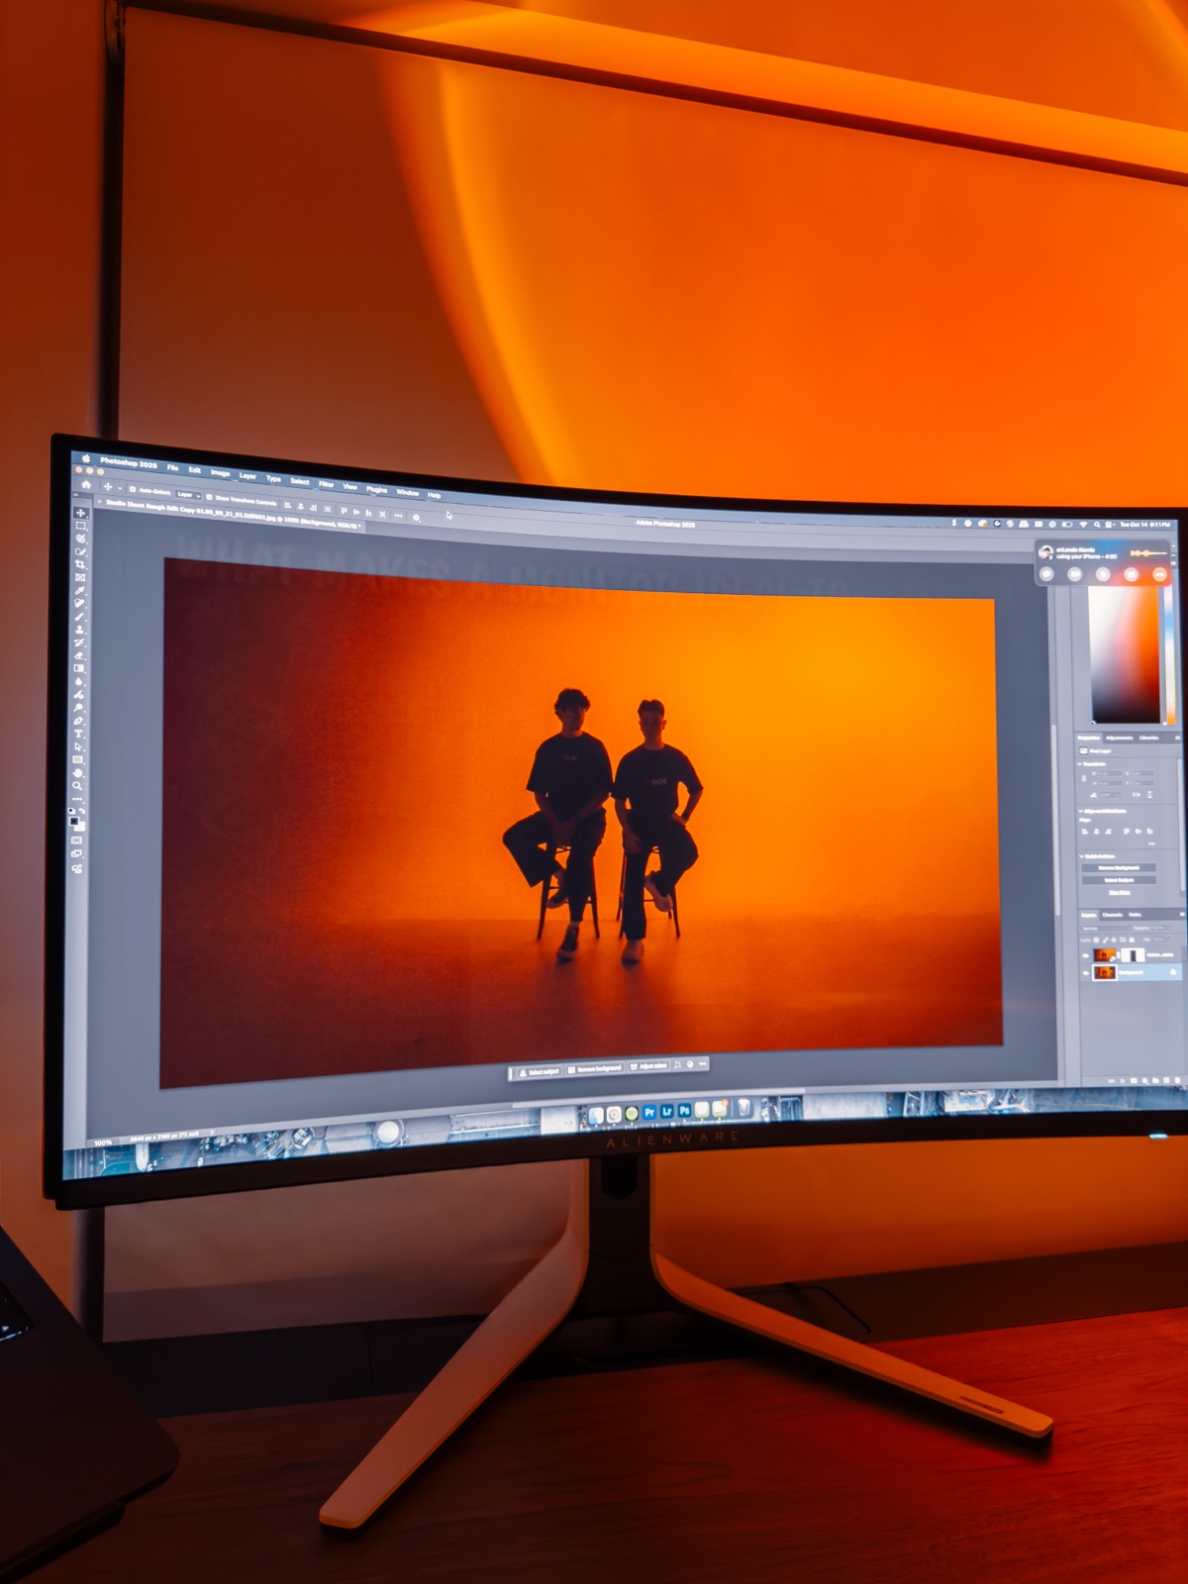The image size is (1188, 1584).
Task: Pick a color in the color picker field
Action: point(1125,655)
